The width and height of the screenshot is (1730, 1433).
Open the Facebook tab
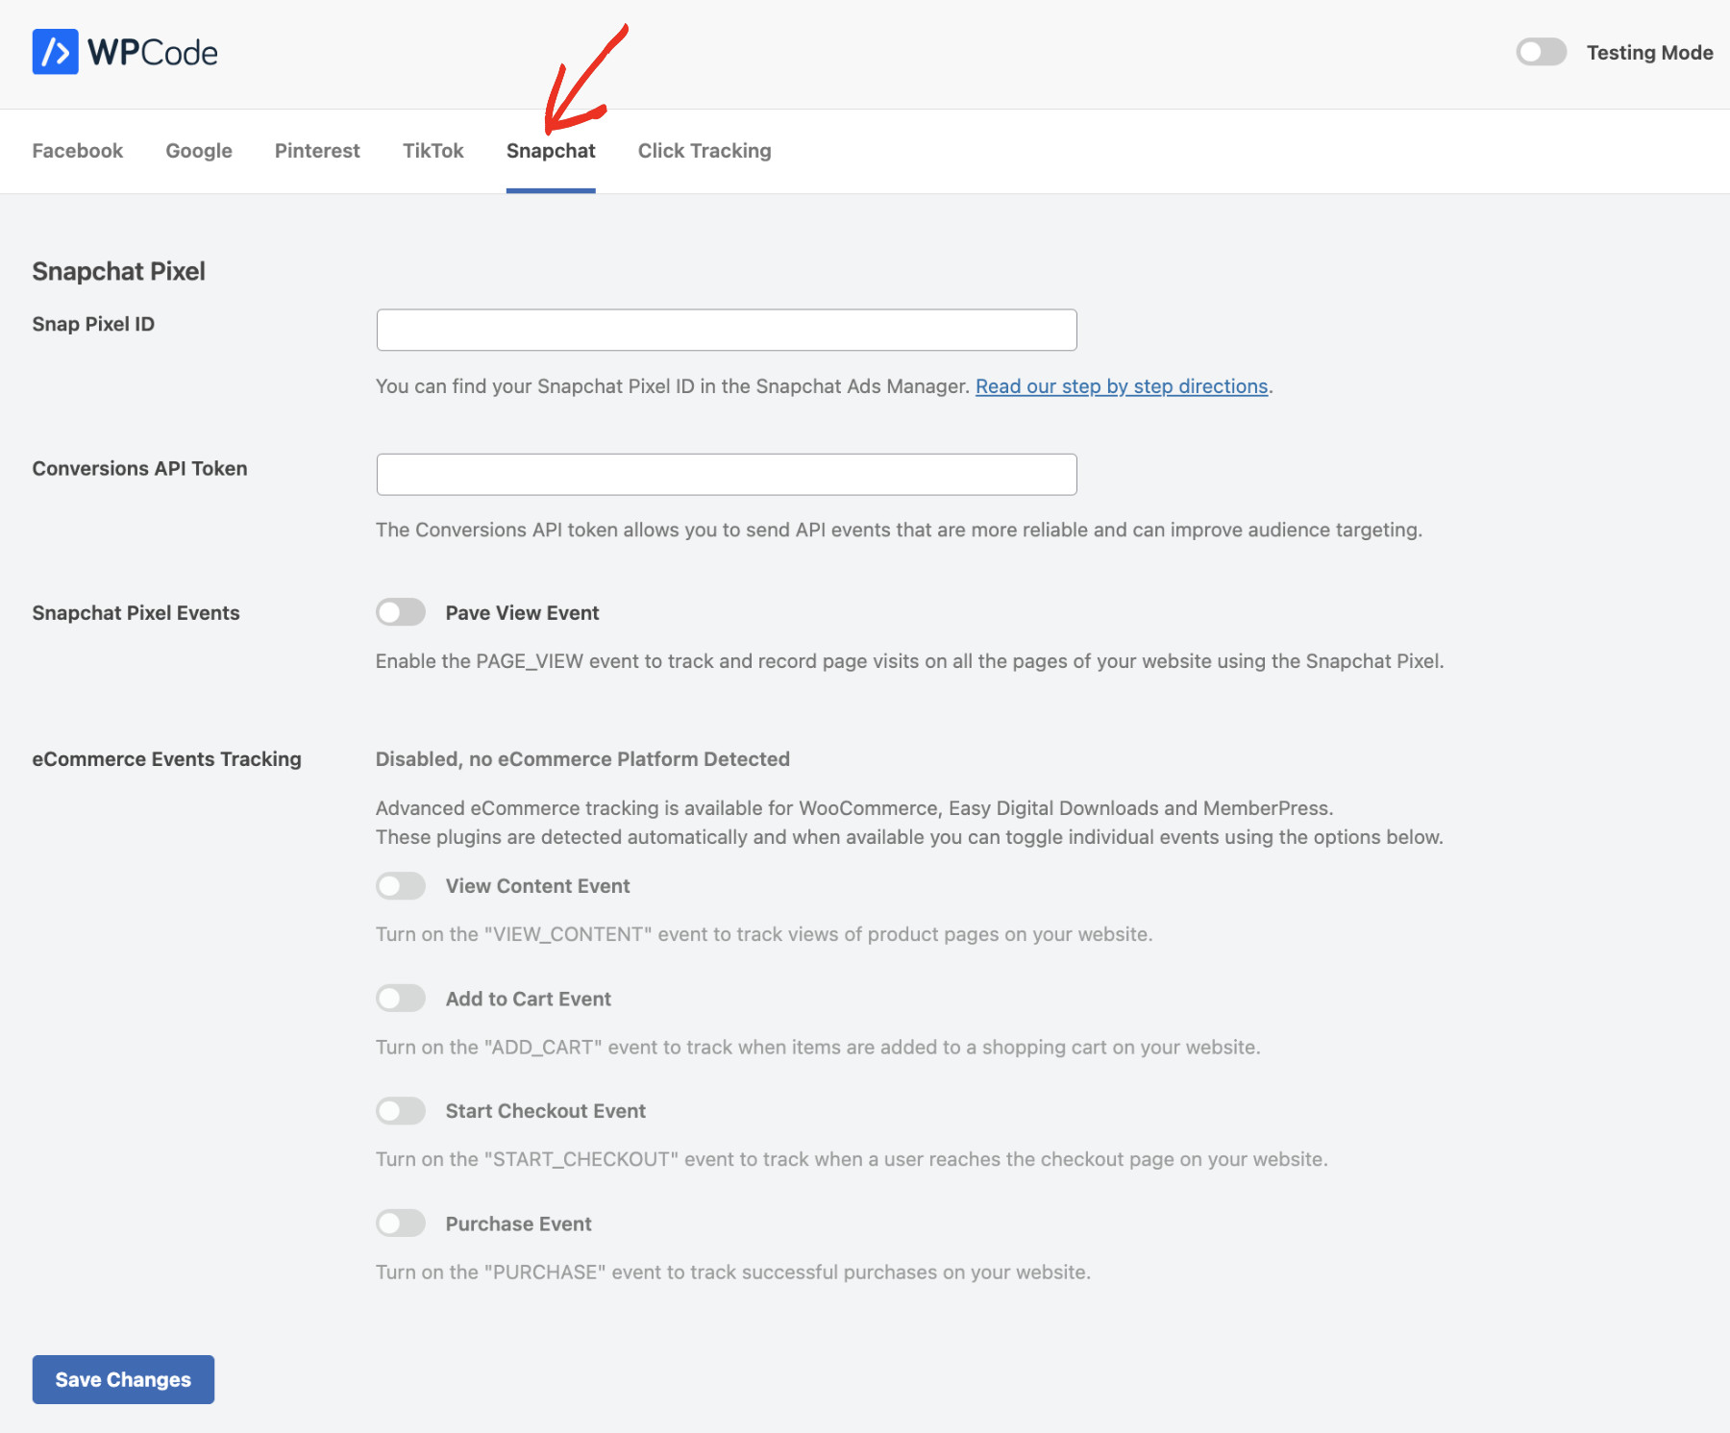(x=78, y=151)
